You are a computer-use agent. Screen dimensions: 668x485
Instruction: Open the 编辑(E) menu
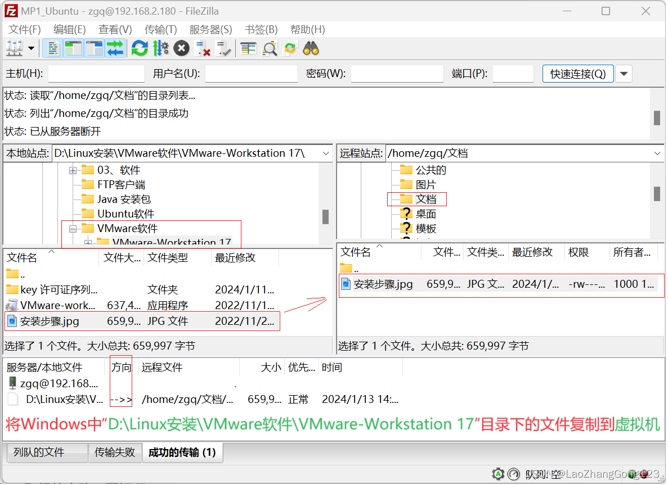coord(69,29)
